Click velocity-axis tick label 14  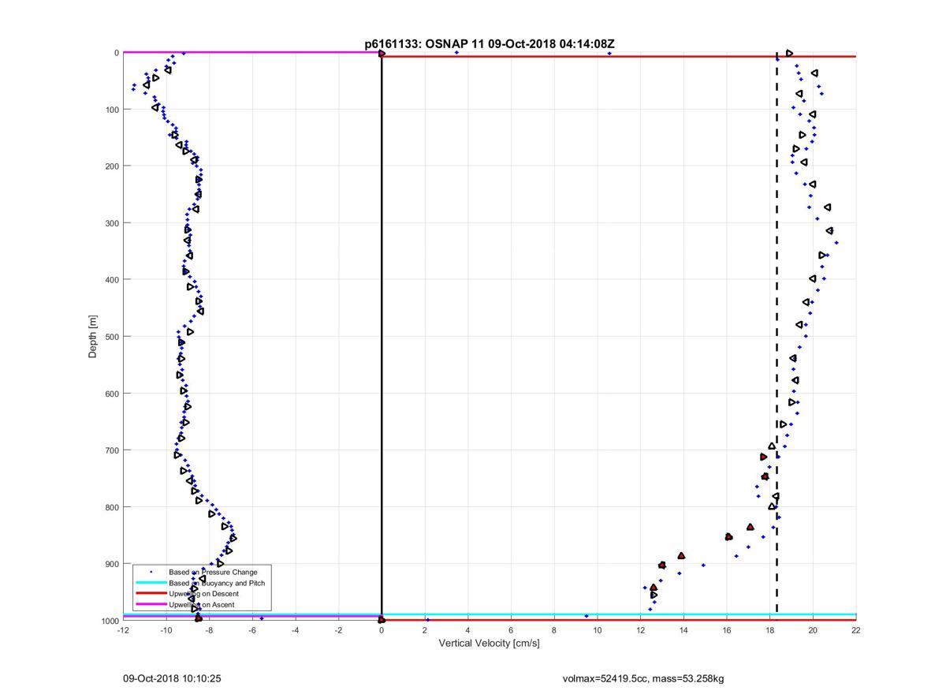(683, 630)
